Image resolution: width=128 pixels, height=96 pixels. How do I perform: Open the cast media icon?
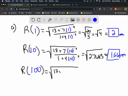tap(111, 9)
